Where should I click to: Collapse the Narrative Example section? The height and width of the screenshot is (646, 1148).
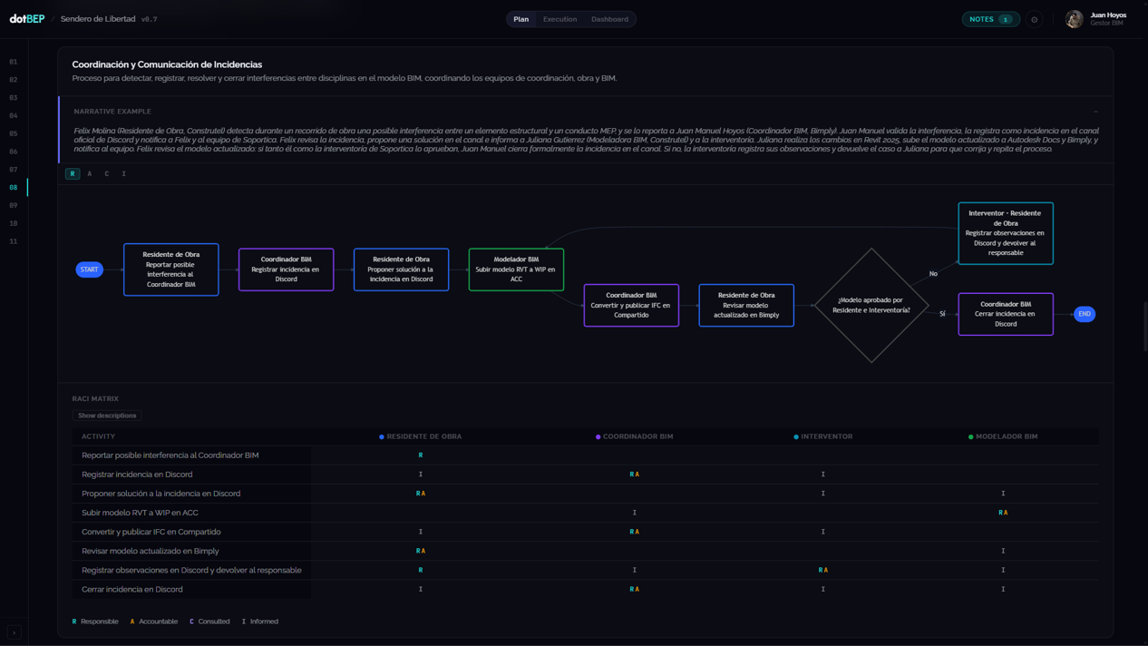[x=1095, y=112]
